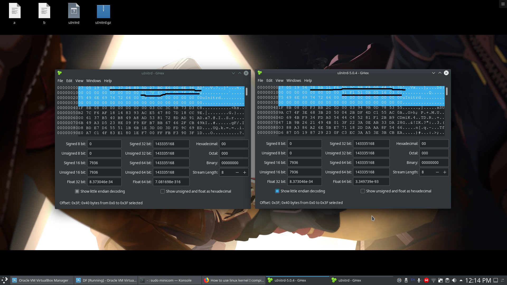
Task: Open the clipboard tray icon
Action: click(447, 280)
